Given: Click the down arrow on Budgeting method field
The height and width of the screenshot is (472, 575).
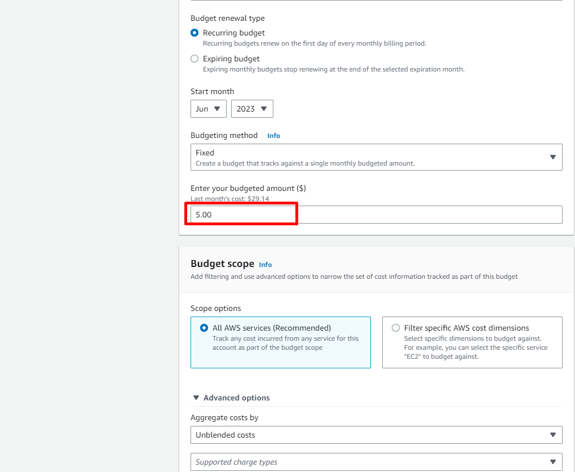Looking at the screenshot, I should [x=552, y=157].
